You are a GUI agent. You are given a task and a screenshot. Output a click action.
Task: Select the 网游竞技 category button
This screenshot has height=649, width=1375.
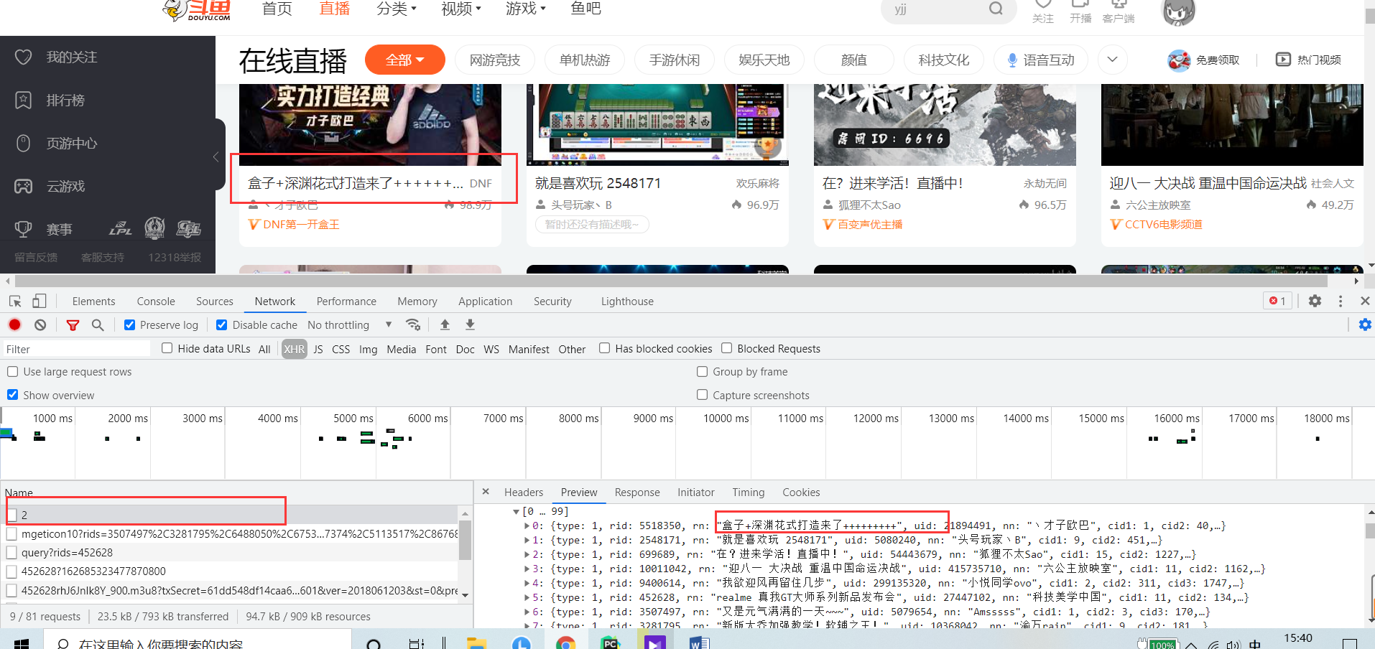(x=495, y=60)
